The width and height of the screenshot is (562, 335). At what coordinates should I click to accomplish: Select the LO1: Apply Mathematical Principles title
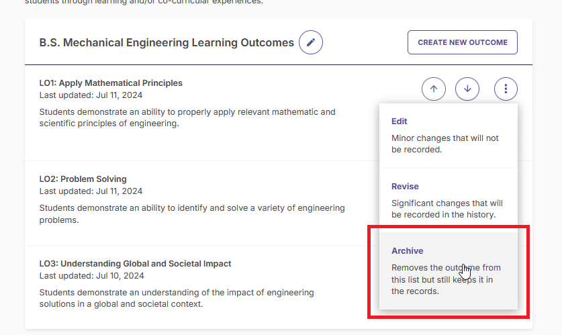pyautogui.click(x=111, y=83)
